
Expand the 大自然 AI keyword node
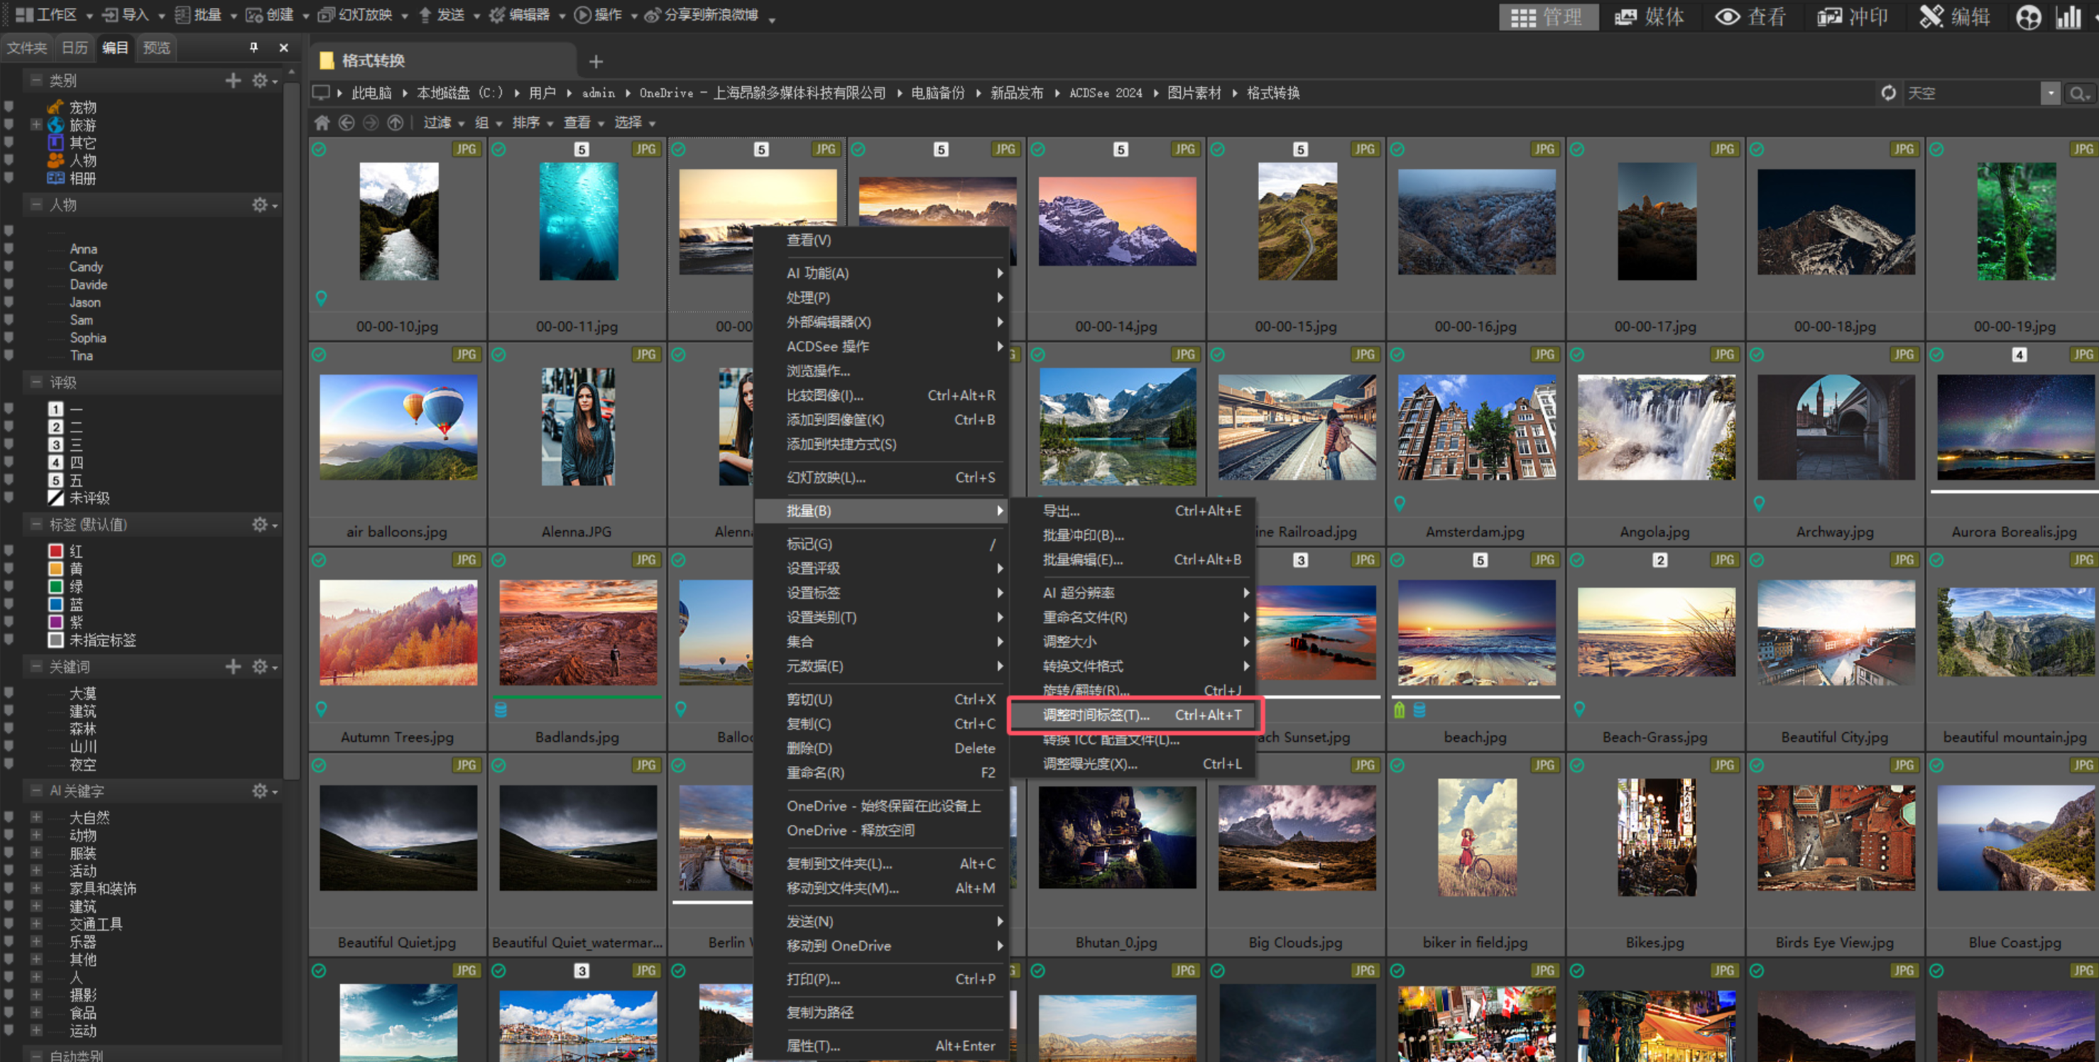coord(36,817)
